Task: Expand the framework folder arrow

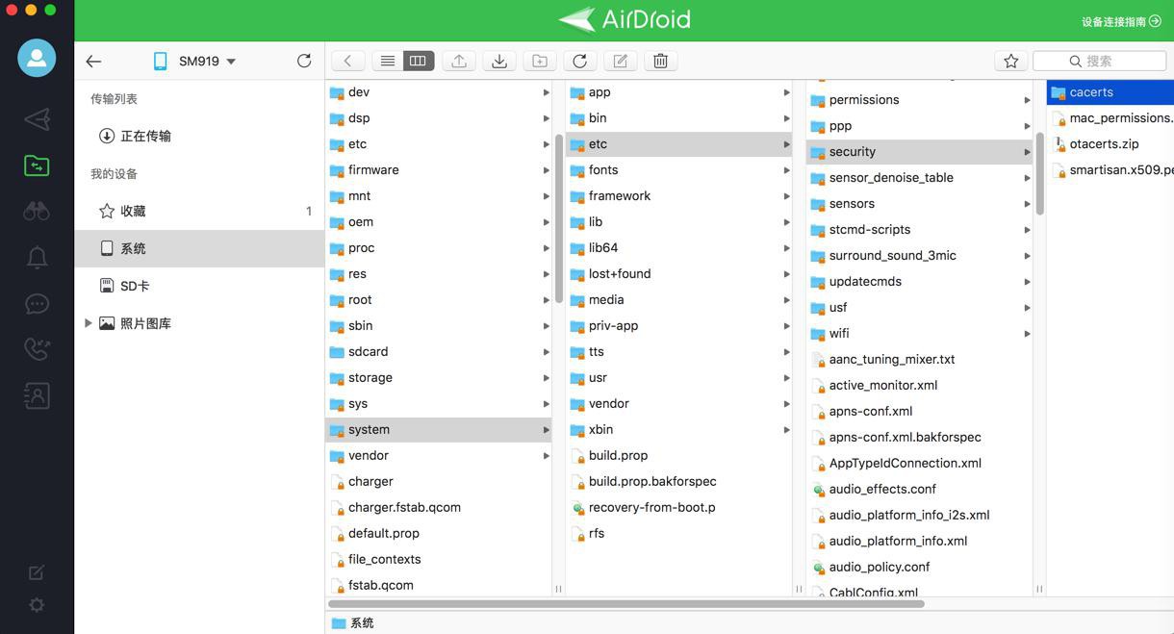Action: point(786,196)
